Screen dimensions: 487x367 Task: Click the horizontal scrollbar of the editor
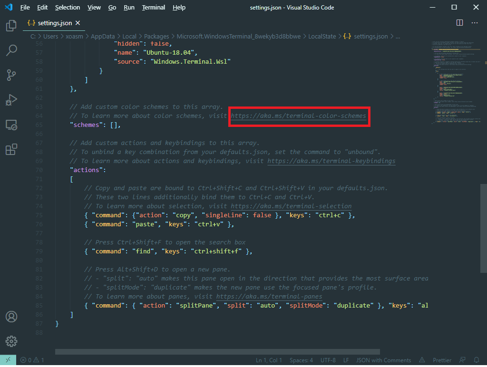coord(217,352)
